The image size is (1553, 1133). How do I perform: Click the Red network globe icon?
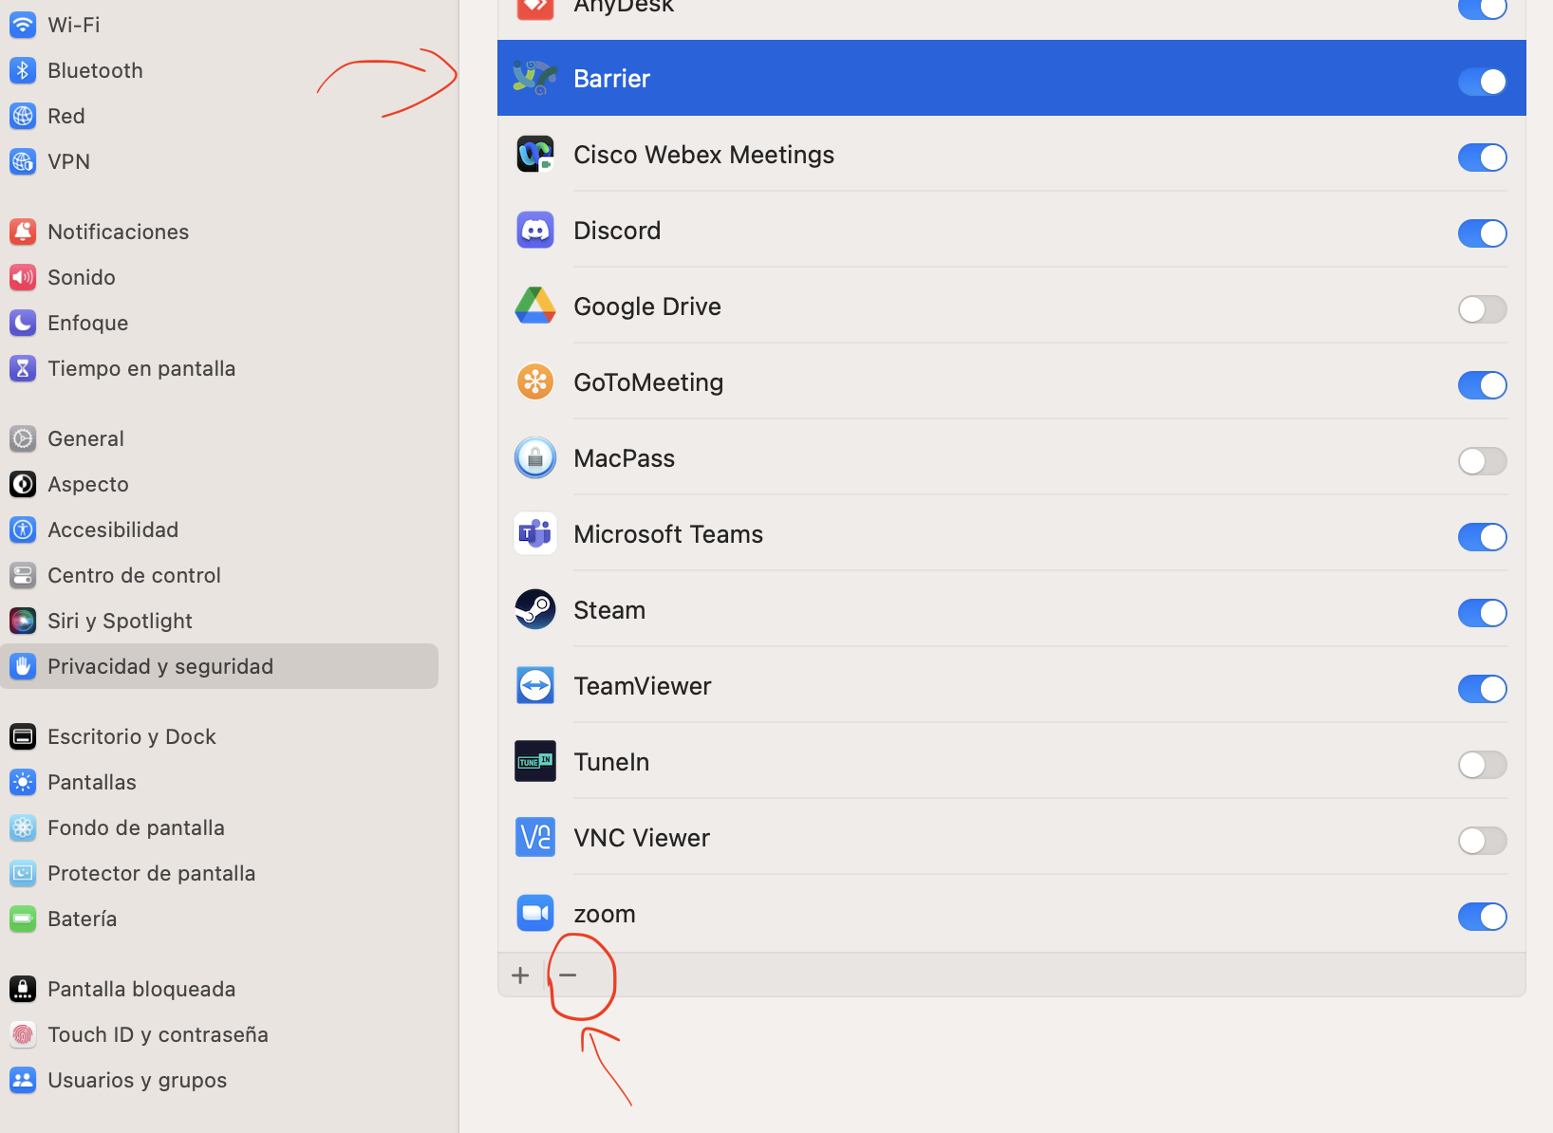point(23,116)
